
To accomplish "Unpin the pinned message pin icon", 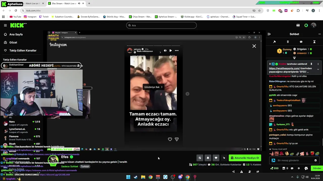I will coord(311,64).
